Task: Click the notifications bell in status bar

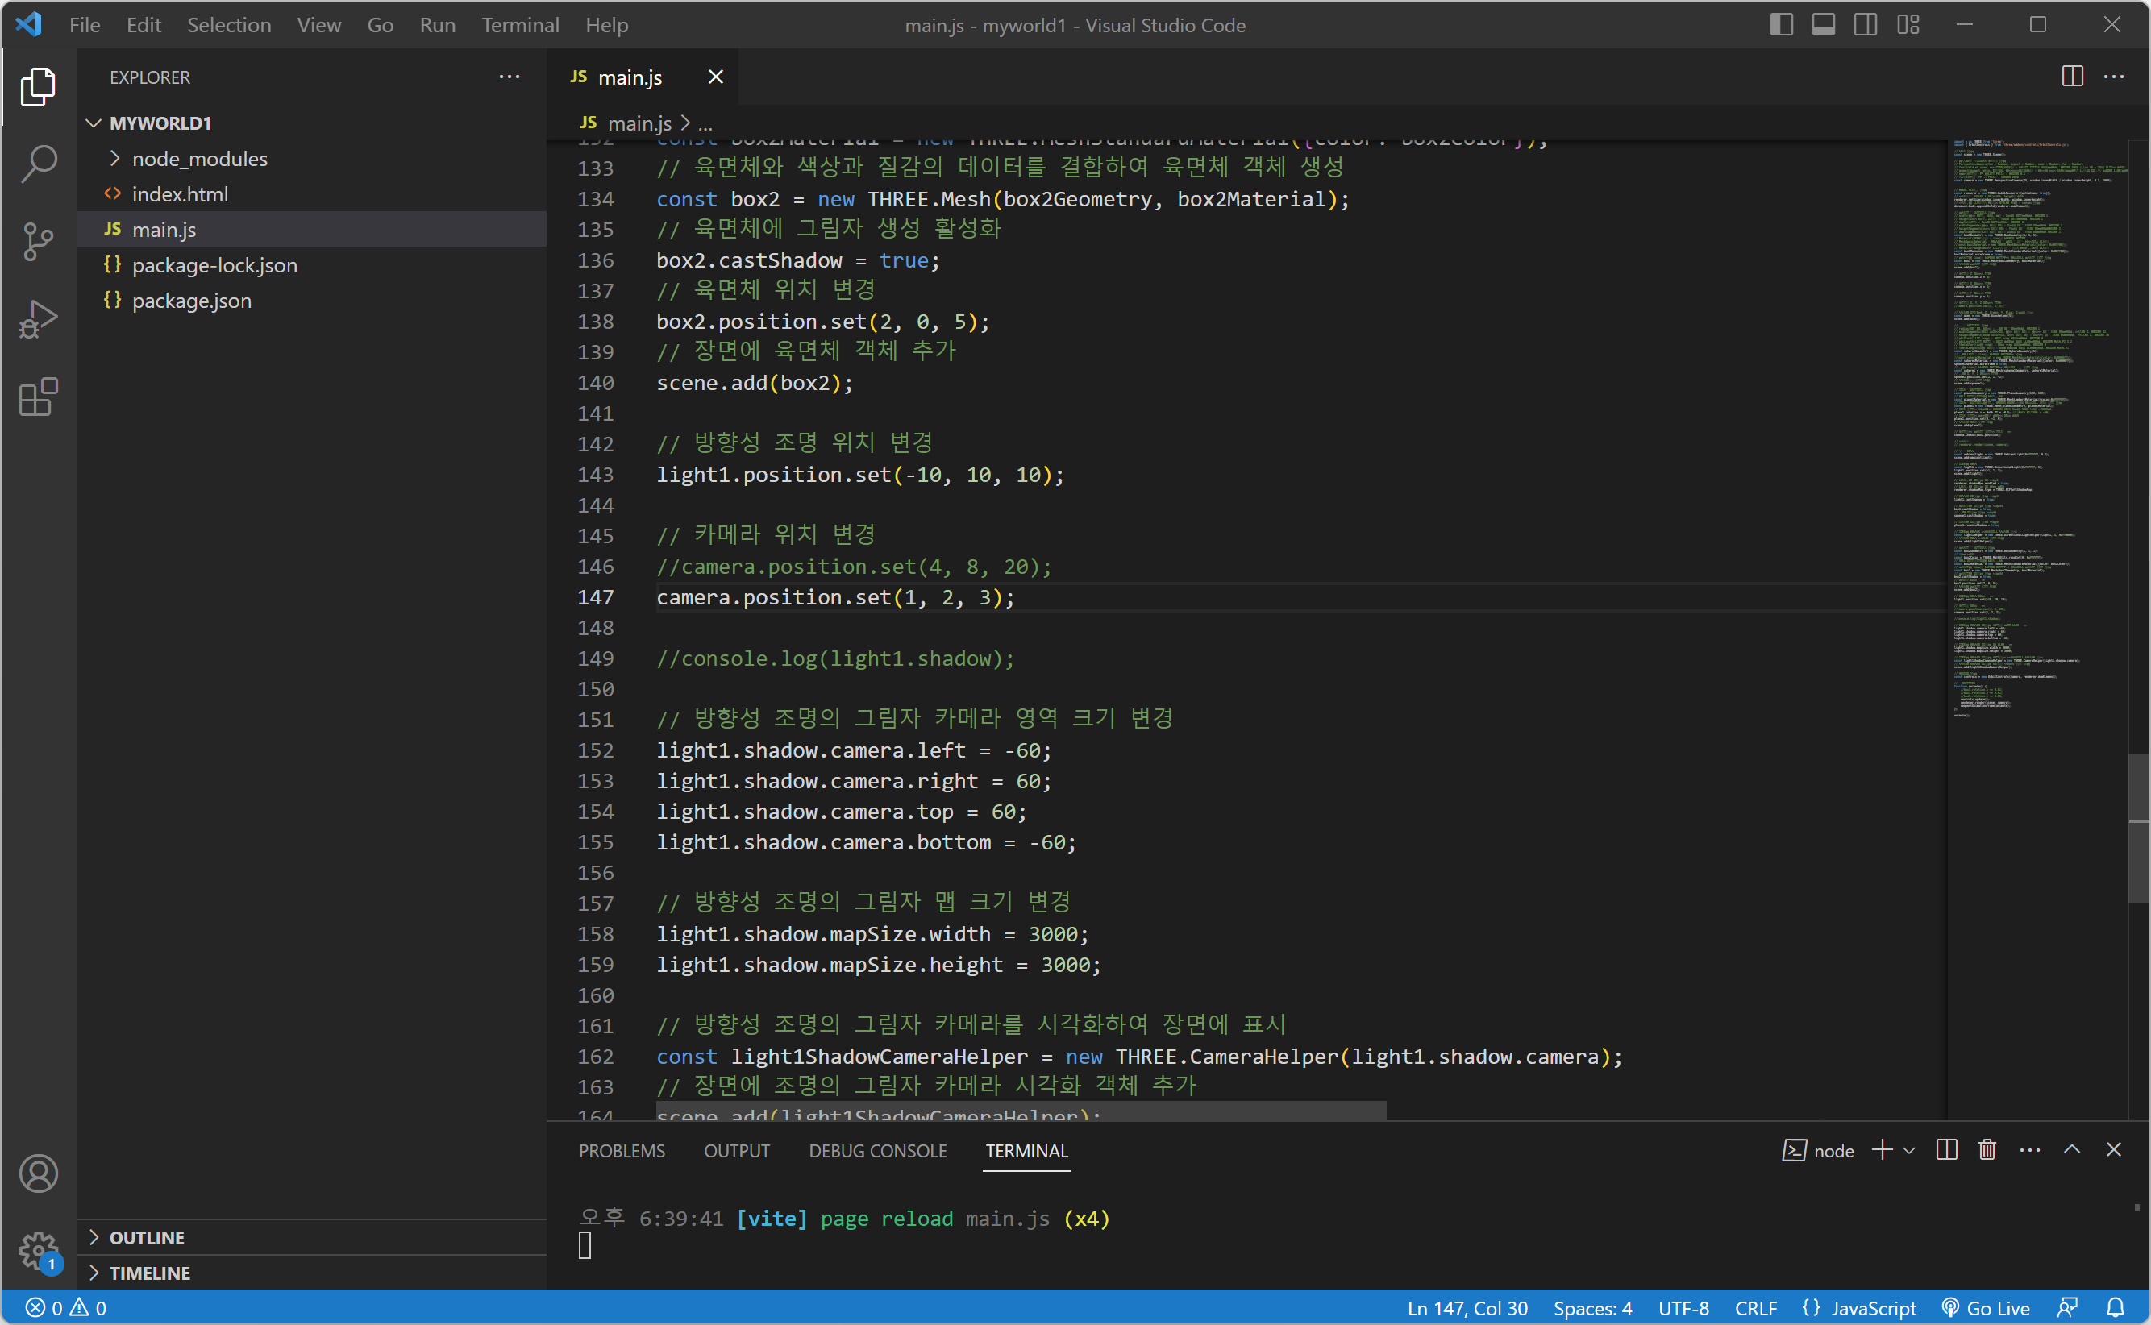Action: [x=2115, y=1307]
